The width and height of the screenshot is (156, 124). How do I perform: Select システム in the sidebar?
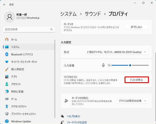pos(29,47)
